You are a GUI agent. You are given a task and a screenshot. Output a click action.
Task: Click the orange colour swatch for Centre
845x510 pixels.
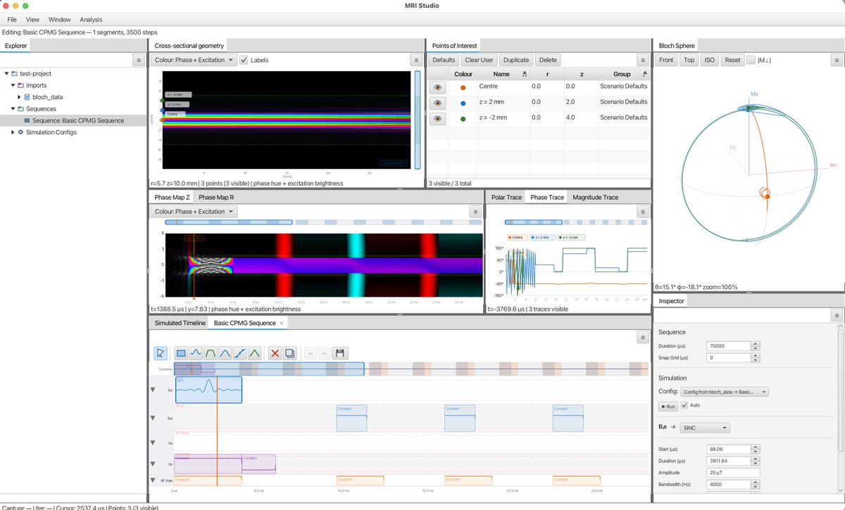point(463,87)
